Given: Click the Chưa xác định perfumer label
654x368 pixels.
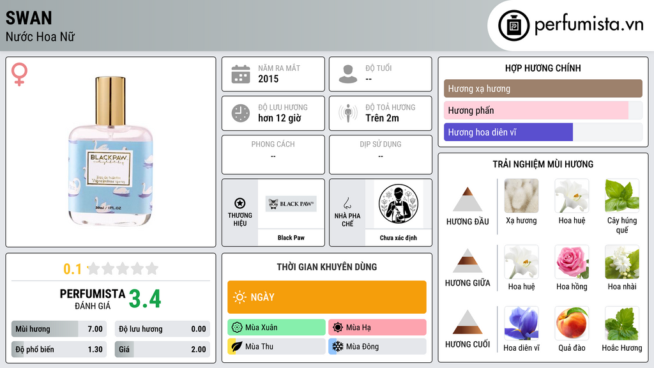Looking at the screenshot, I should click(399, 238).
